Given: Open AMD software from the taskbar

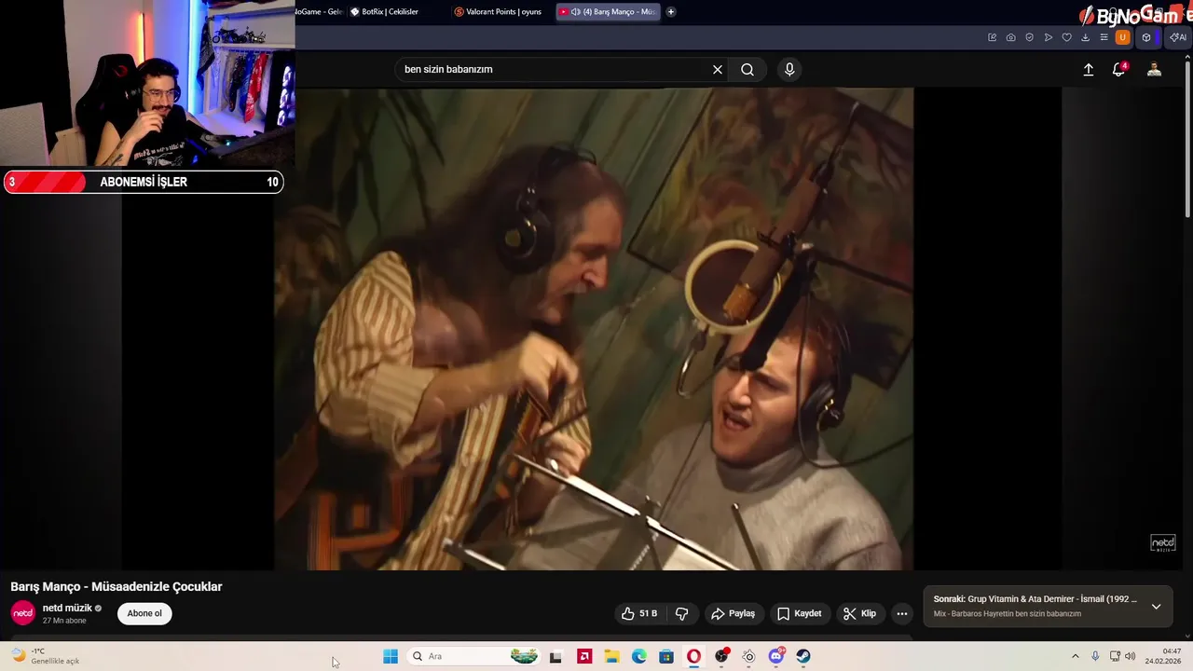Looking at the screenshot, I should click(x=584, y=656).
